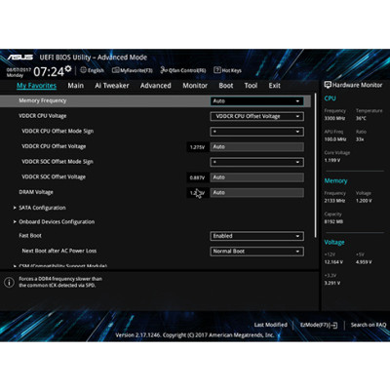Image resolution: width=390 pixels, height=390 pixels.
Task: Click the fan icon for Qfan Control
Action: (x=164, y=70)
